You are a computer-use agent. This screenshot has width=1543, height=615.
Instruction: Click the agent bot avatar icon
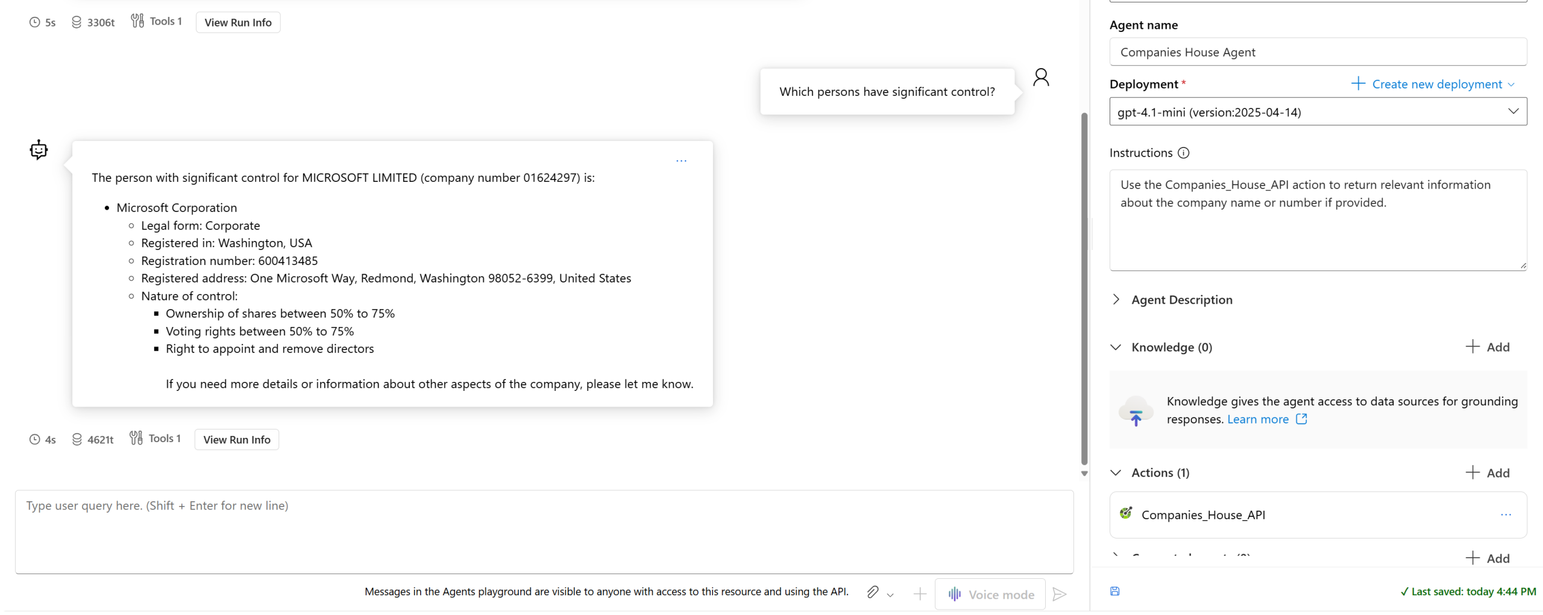39,149
